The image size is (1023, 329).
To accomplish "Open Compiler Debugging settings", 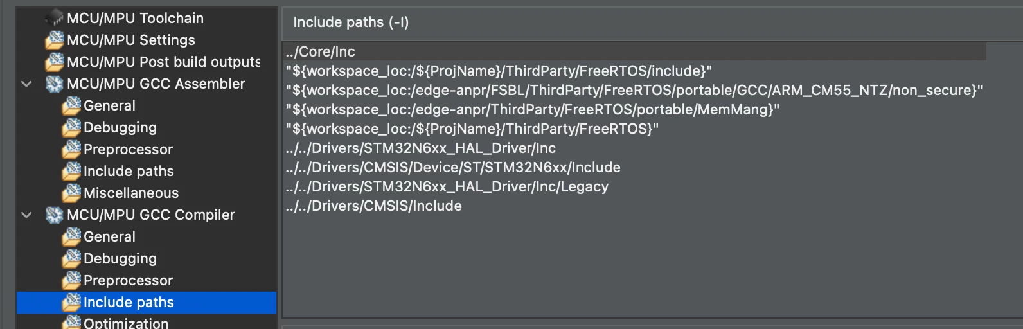I will click(120, 258).
